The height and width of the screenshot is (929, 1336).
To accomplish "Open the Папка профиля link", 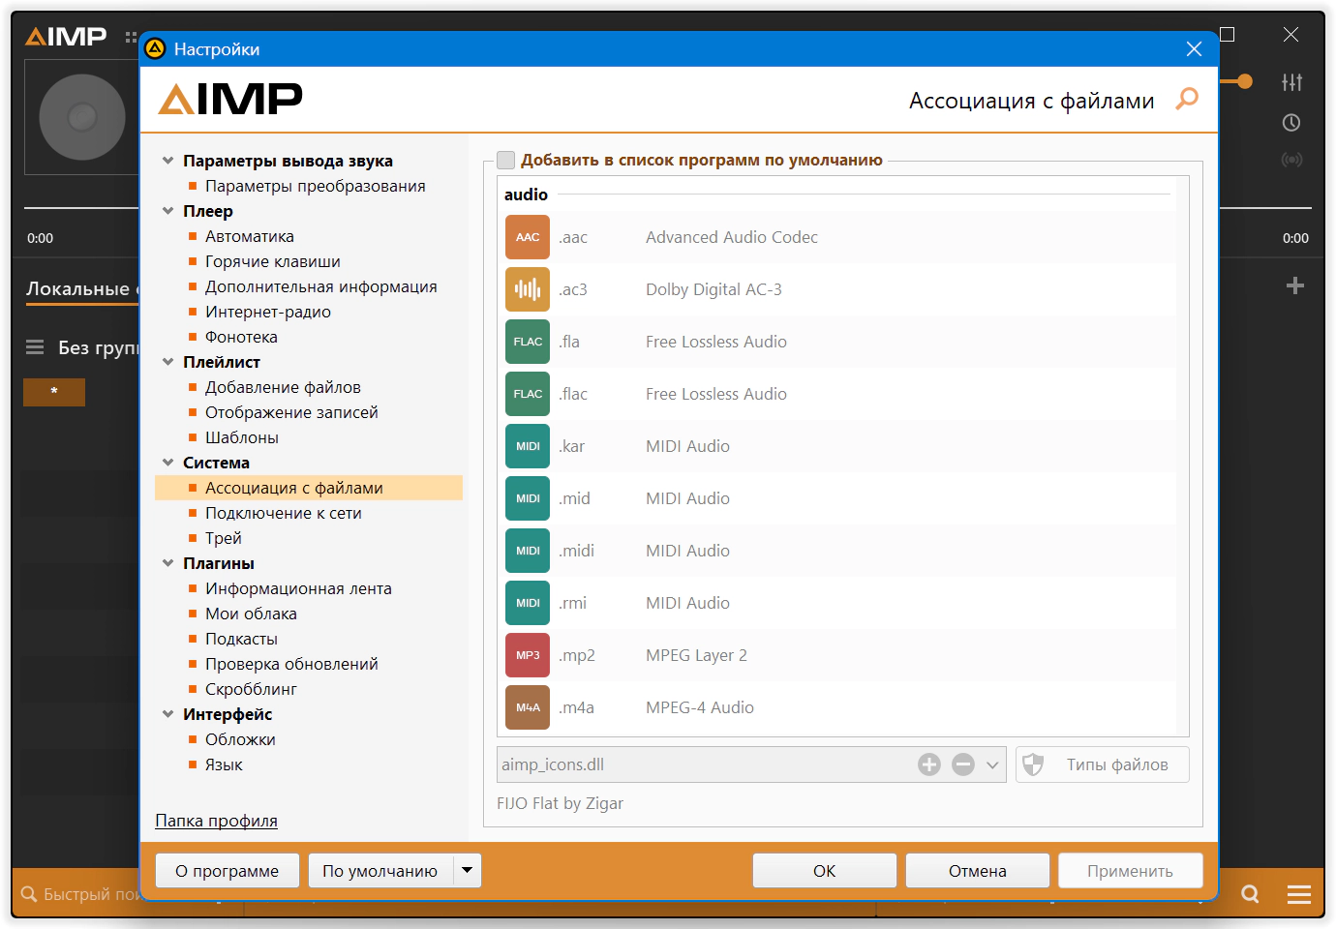I will pos(216,821).
